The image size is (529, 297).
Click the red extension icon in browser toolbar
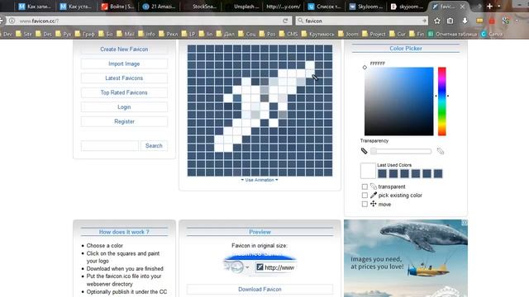tap(492, 21)
